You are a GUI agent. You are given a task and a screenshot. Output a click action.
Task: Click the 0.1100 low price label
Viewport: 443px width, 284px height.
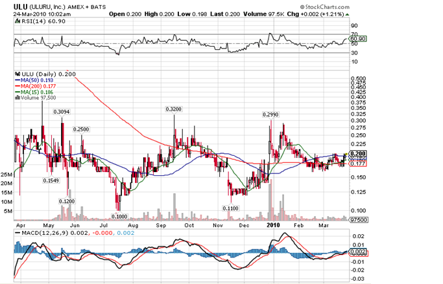[231, 208]
